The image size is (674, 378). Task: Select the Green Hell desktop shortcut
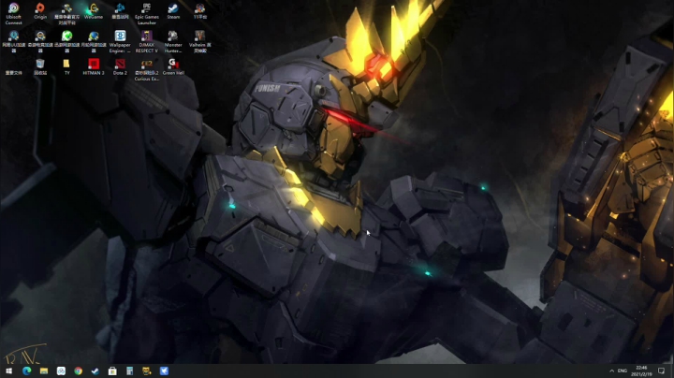pos(173,66)
